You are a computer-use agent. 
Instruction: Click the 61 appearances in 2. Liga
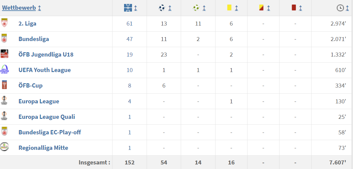(x=130, y=23)
